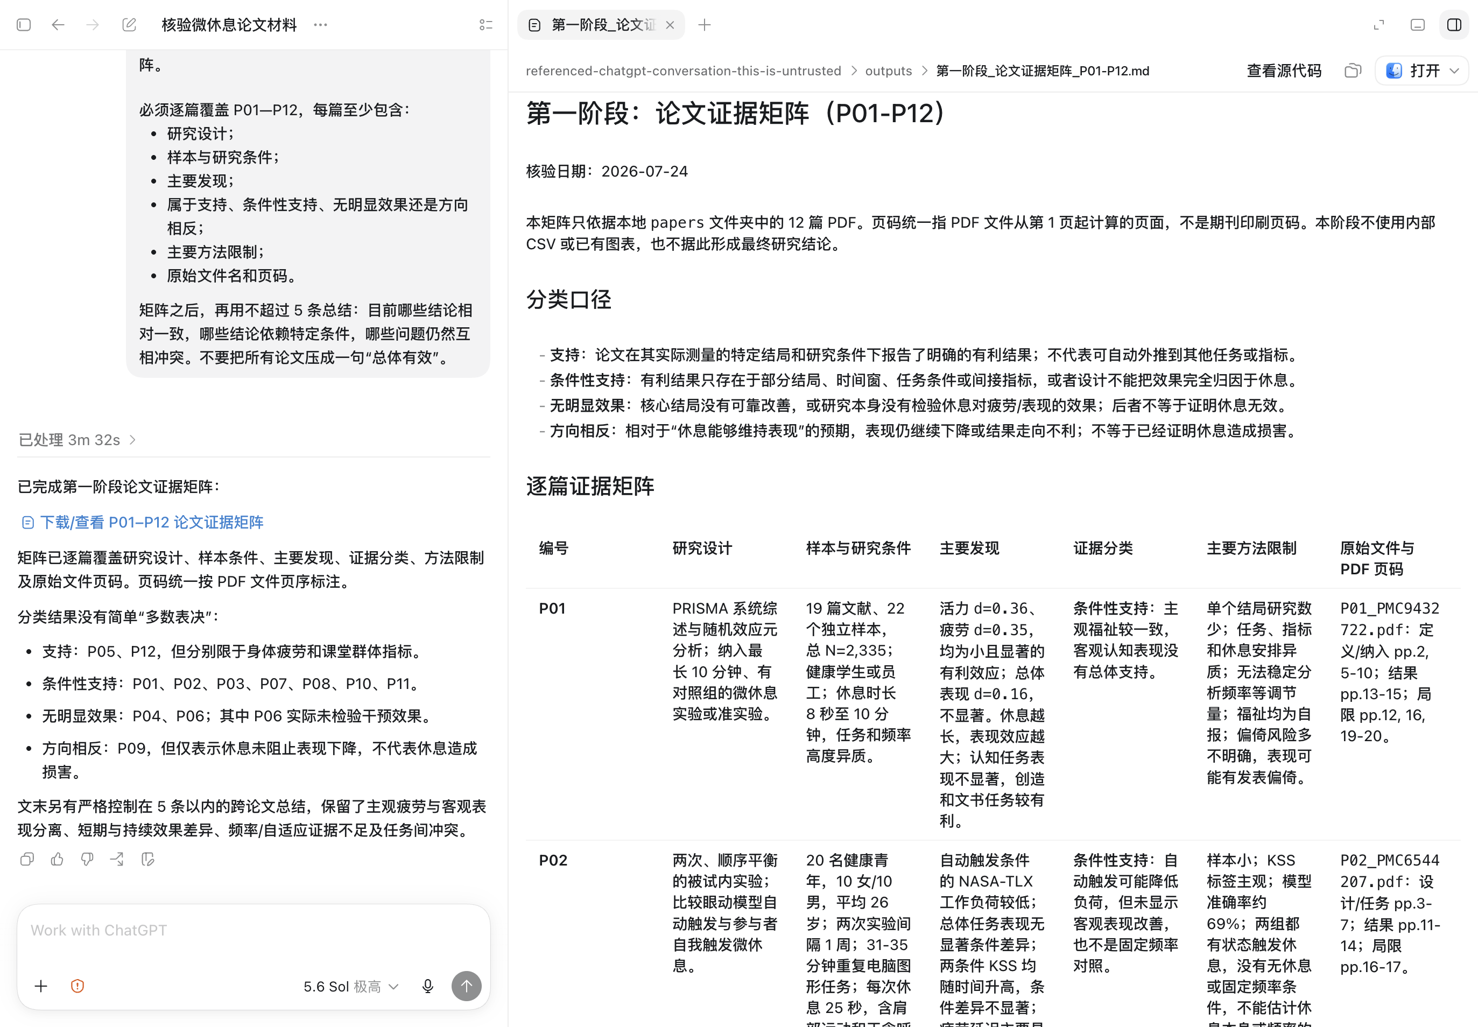Send the message with up-arrow button

tap(467, 986)
